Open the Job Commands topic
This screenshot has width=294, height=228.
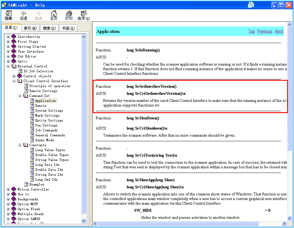(x=46, y=130)
